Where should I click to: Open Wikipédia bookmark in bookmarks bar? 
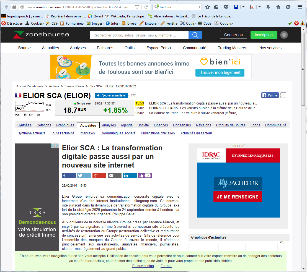pos(126,16)
